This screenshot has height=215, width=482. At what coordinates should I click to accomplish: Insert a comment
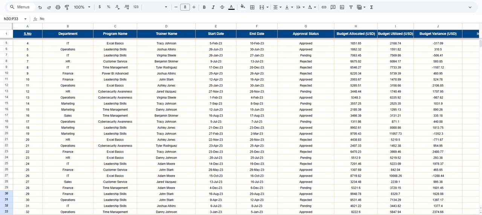click(333, 7)
